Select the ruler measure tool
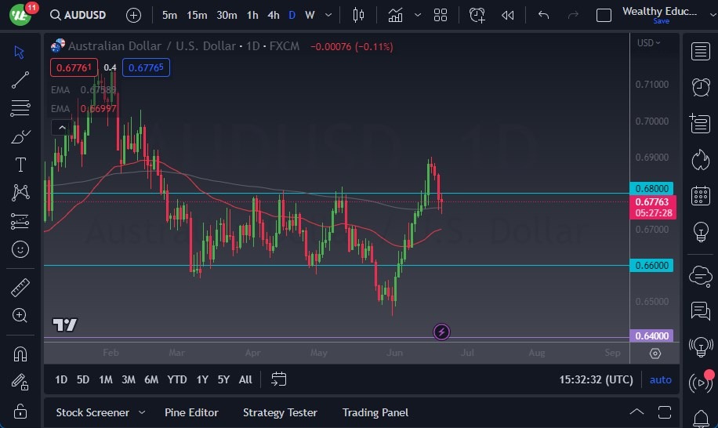The height and width of the screenshot is (428, 718). (x=20, y=288)
